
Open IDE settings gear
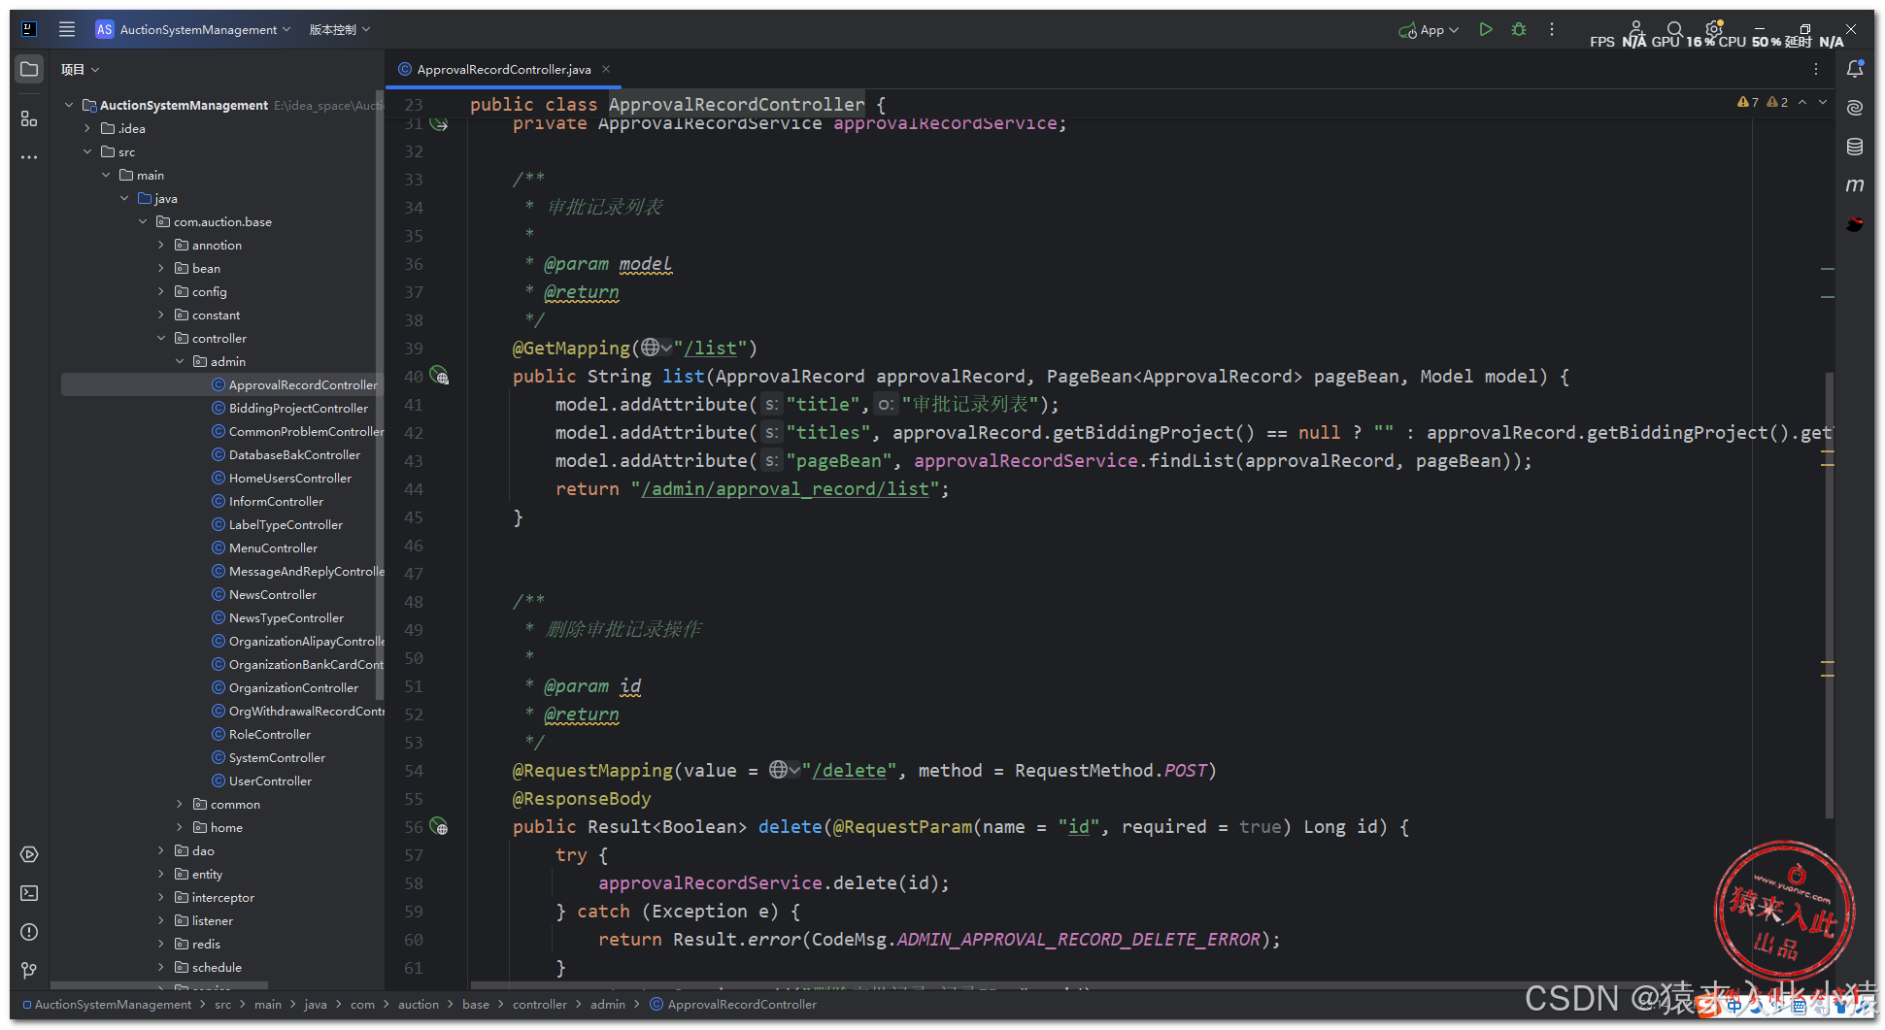tap(1714, 28)
